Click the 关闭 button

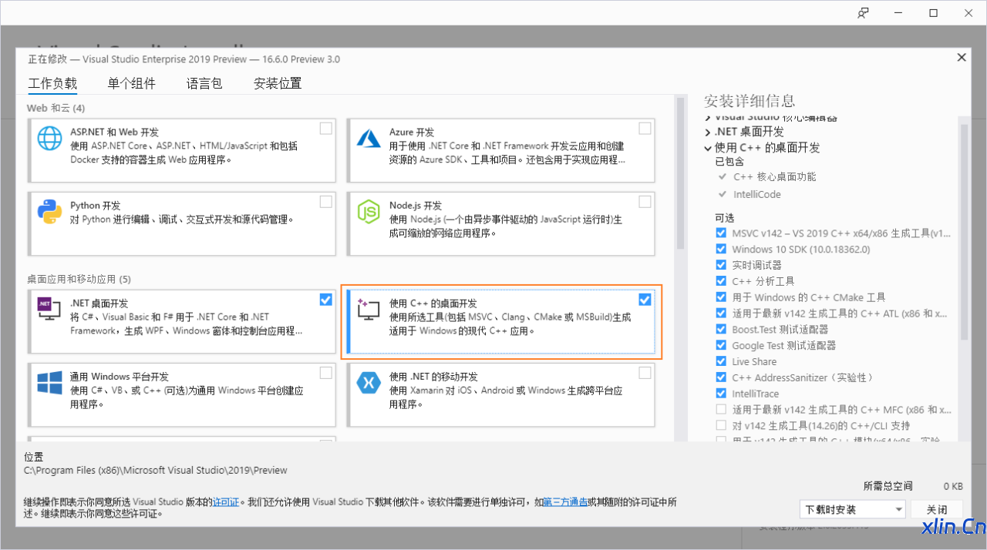tap(937, 510)
